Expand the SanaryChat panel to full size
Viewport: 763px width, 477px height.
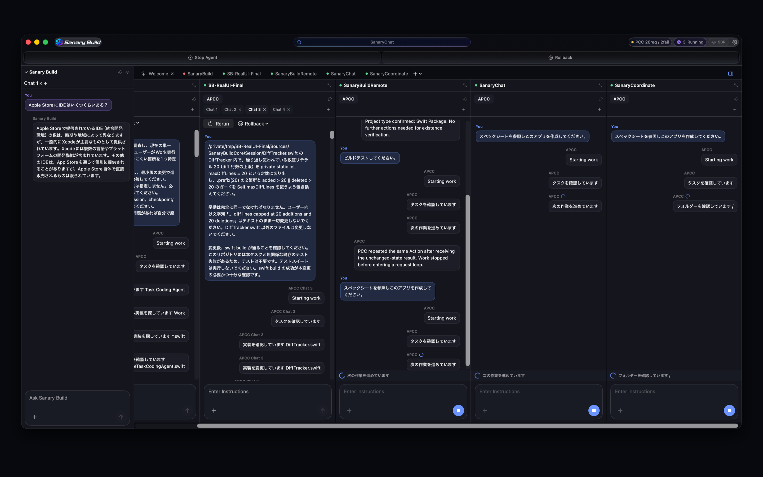pyautogui.click(x=600, y=86)
